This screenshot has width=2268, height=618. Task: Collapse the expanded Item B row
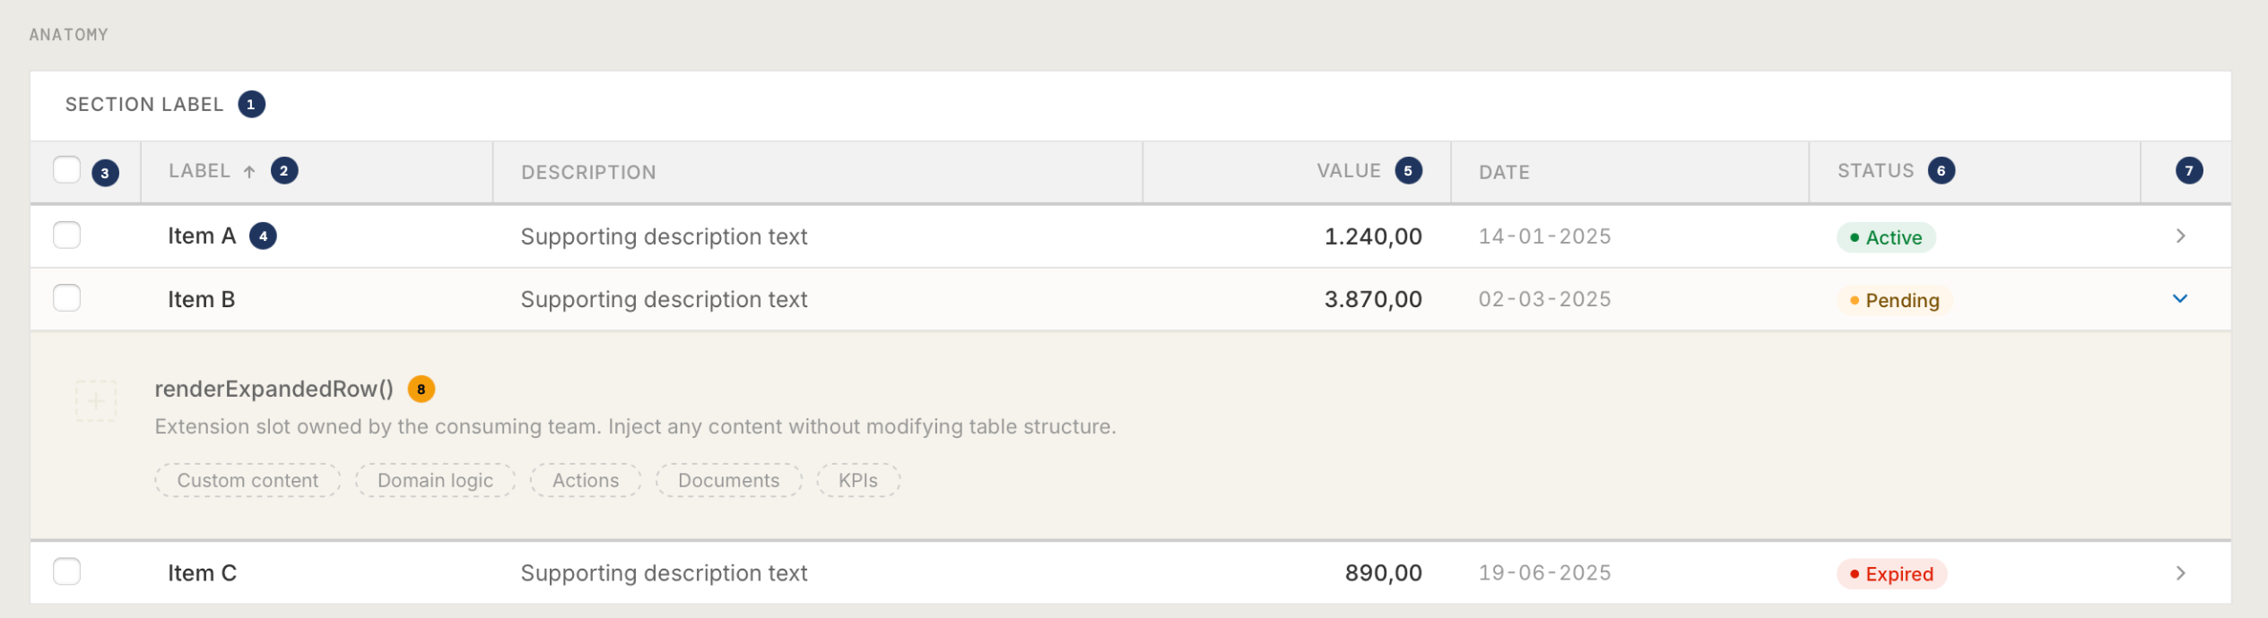2180,299
